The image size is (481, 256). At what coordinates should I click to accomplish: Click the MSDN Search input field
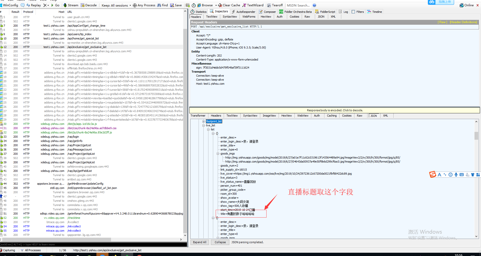[299, 5]
